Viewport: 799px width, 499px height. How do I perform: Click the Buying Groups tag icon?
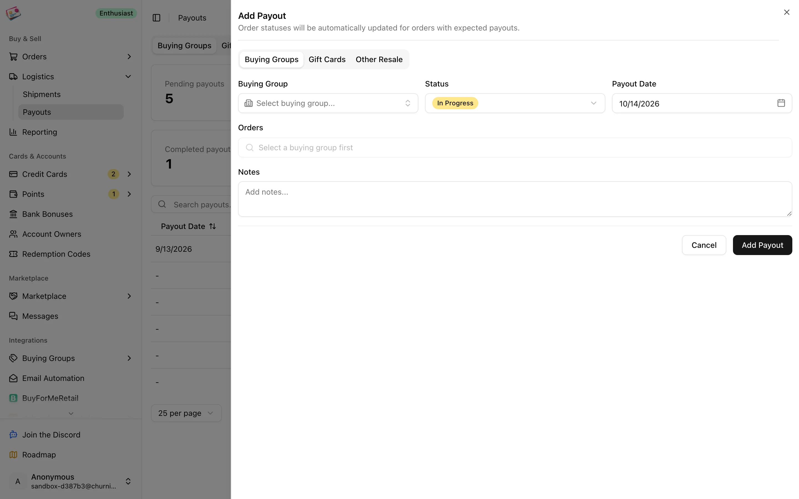13,358
